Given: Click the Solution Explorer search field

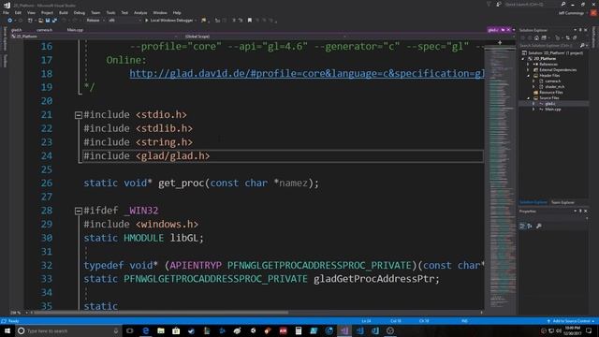Looking at the screenshot, I should coord(549,46).
